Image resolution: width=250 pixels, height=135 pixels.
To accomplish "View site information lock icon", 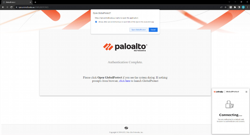I will coord(16,7).
